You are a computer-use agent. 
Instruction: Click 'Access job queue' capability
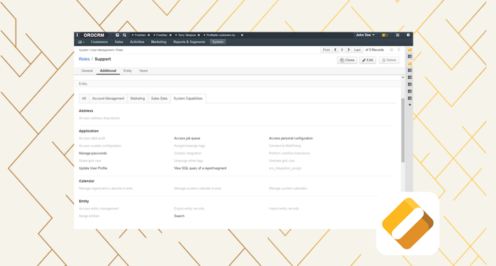pyautogui.click(x=187, y=139)
